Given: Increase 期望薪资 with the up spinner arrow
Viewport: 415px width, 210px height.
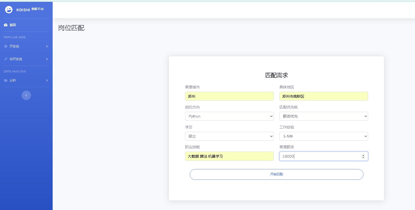Looking at the screenshot, I should pos(363,155).
